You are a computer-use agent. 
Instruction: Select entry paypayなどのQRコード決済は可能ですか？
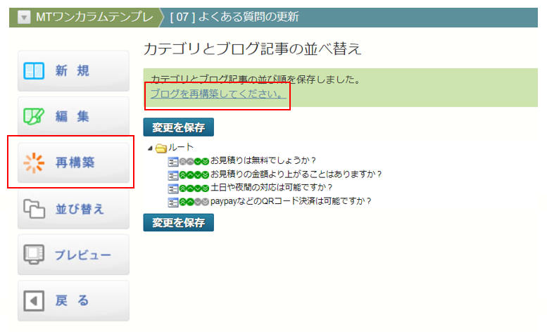291,201
